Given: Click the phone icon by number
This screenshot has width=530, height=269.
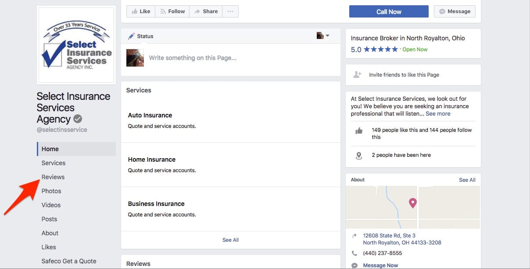Looking at the screenshot, I should click(355, 253).
